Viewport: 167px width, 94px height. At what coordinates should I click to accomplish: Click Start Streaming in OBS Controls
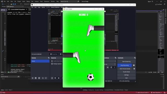[x=126, y=62]
